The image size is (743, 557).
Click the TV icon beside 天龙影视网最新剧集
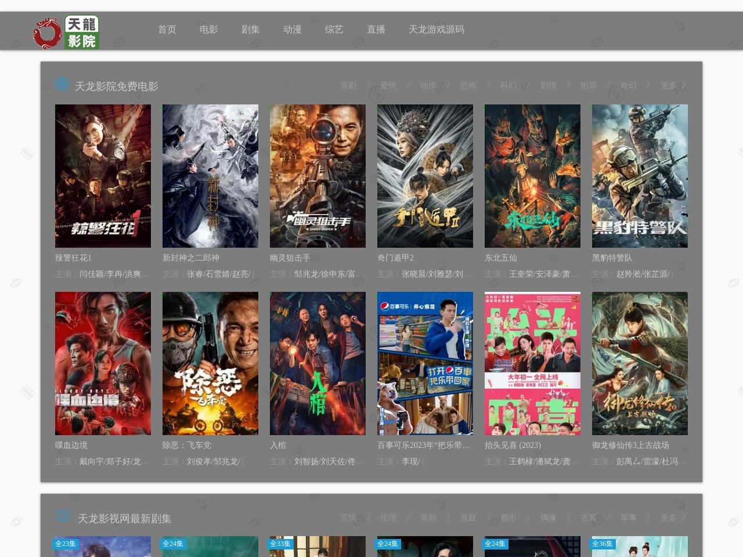click(63, 516)
